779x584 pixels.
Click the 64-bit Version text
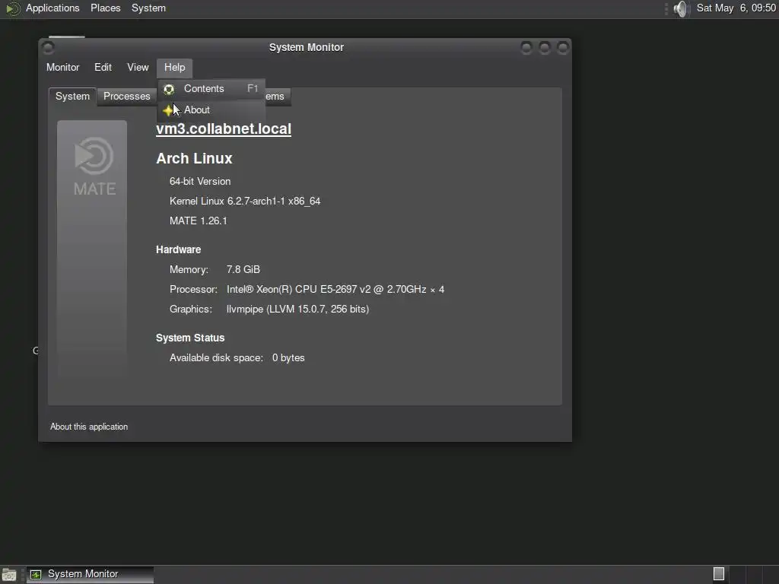200,181
